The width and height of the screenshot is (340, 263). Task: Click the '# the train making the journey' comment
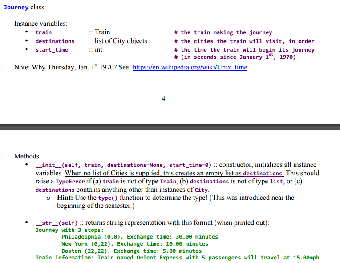223,32
